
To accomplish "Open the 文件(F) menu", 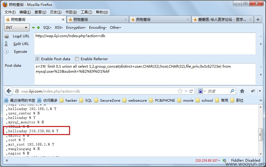I will (10, 12).
